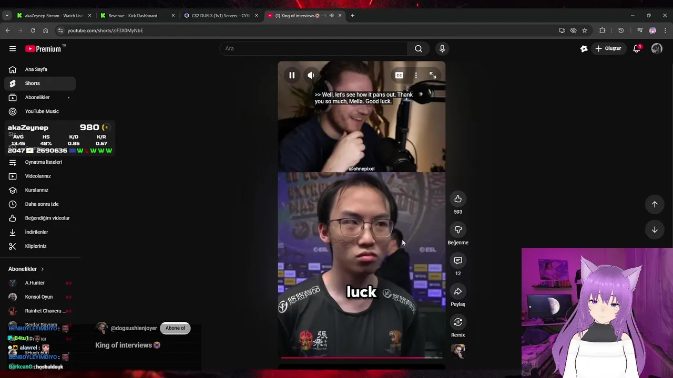Click the install/cast icon in address bar
This screenshot has height=378, width=673.
tap(562, 30)
